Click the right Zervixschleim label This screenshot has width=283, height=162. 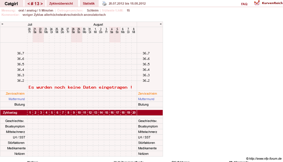(x=147, y=94)
